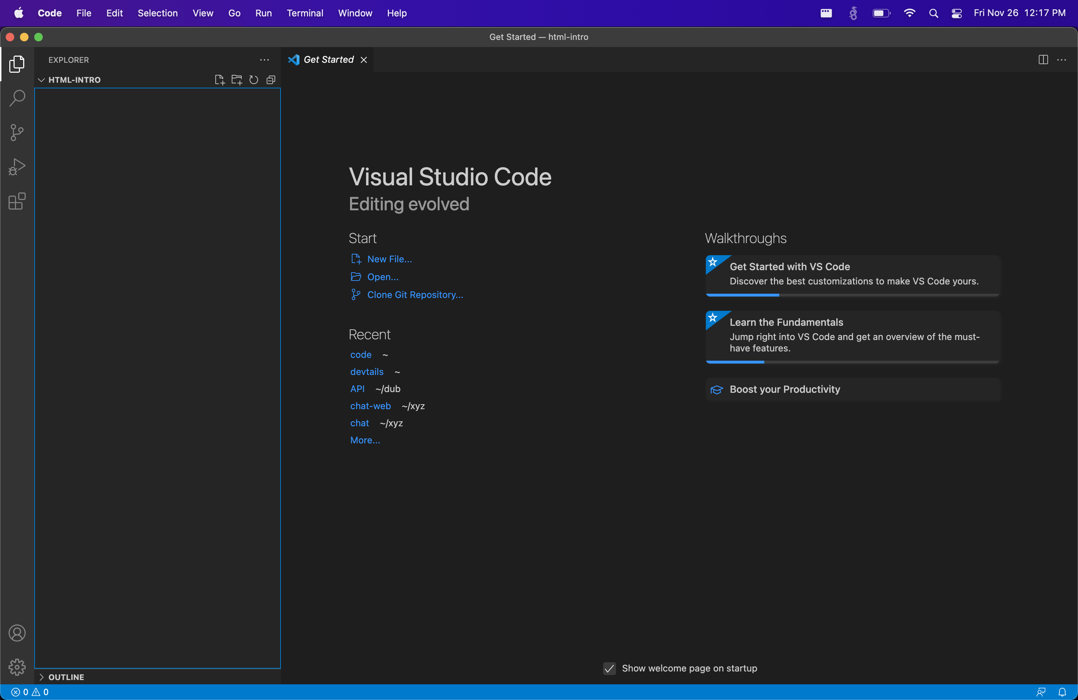Close the Get Started tab
The height and width of the screenshot is (700, 1078).
pos(364,60)
